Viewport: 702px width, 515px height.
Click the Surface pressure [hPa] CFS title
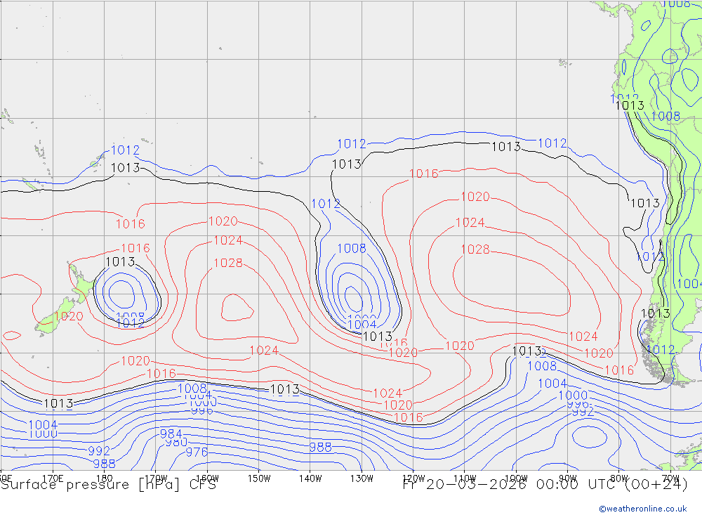[x=108, y=485]
